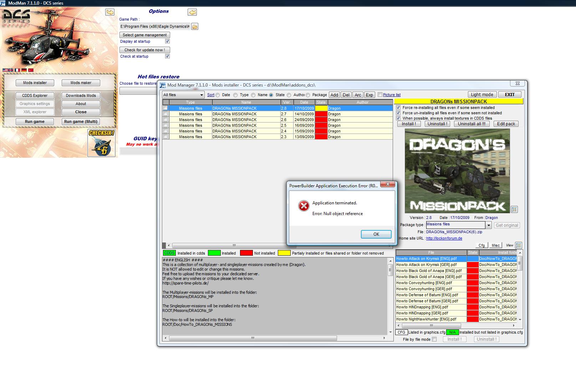The height and width of the screenshot is (381, 576).
Task: Toggle the Display at startup checkbox
Action: click(167, 41)
